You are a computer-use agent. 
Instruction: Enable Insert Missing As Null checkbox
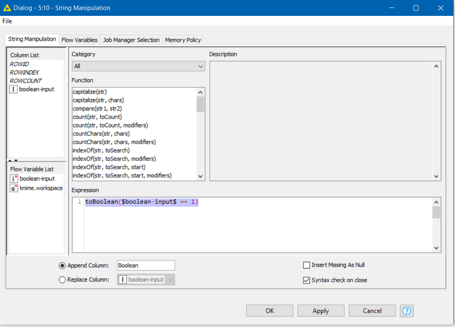pos(306,265)
